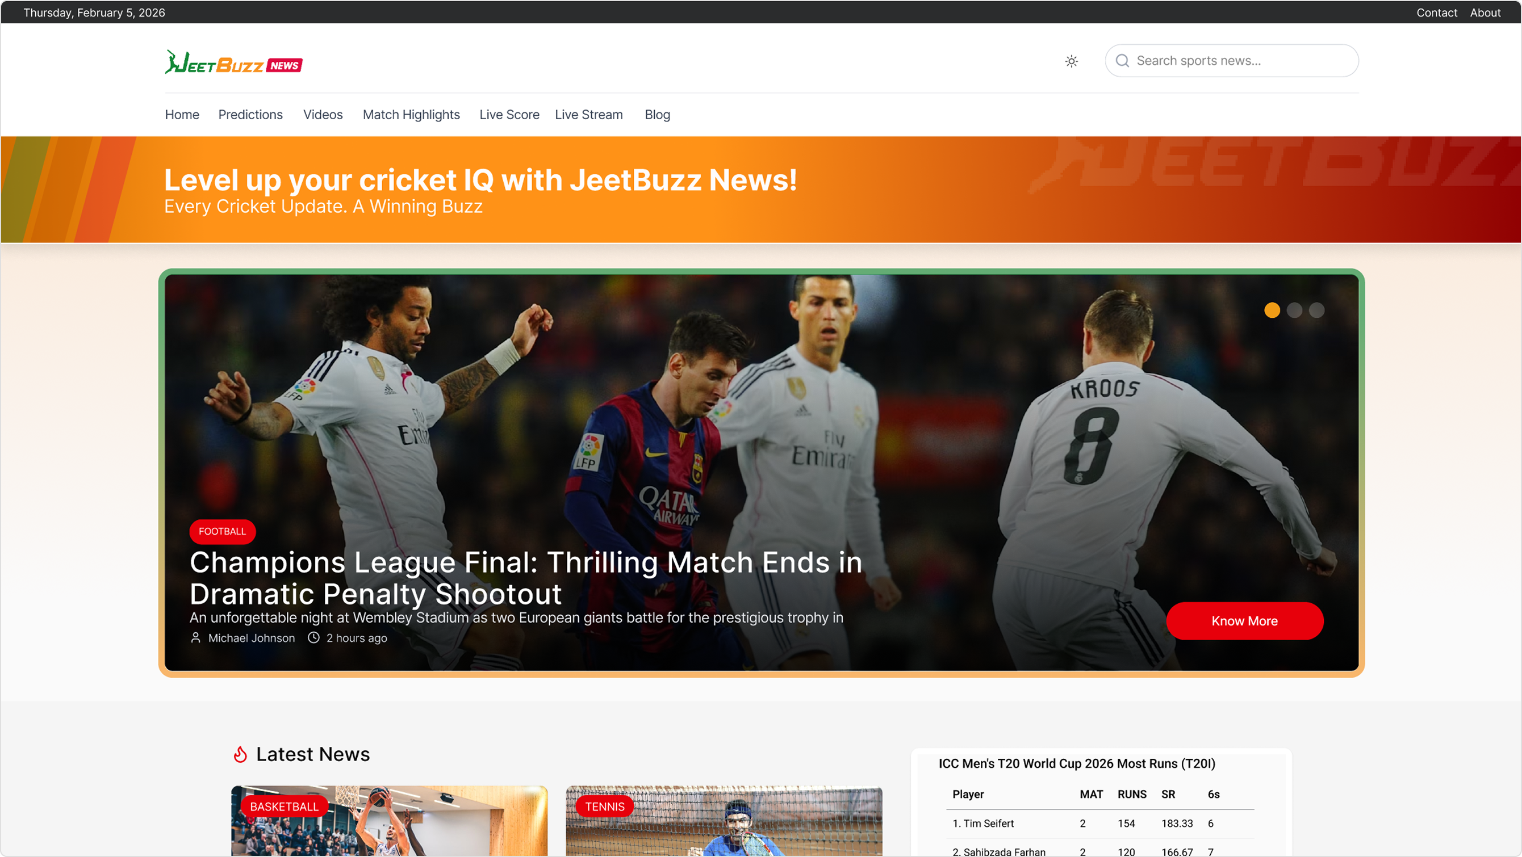Switch to the Live Score tab
The height and width of the screenshot is (857, 1522).
509,115
